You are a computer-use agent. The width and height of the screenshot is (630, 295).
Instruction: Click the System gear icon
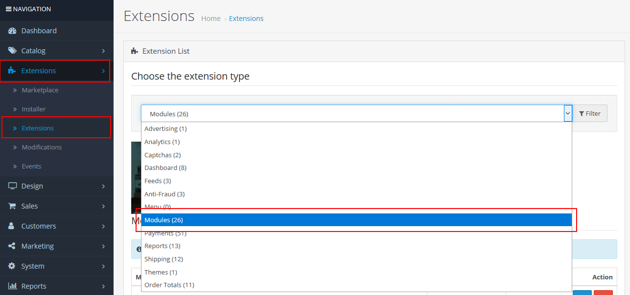click(x=12, y=266)
